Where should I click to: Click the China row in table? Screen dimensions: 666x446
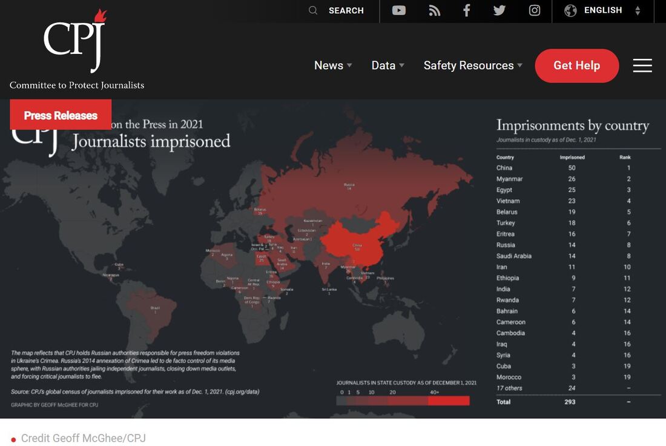coord(564,168)
